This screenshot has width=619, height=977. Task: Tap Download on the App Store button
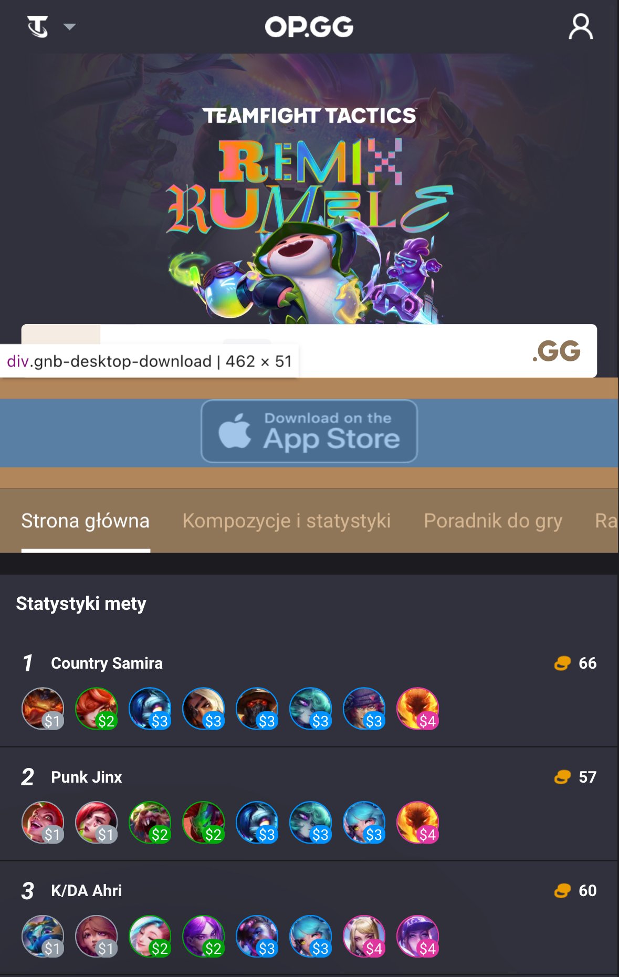click(309, 431)
